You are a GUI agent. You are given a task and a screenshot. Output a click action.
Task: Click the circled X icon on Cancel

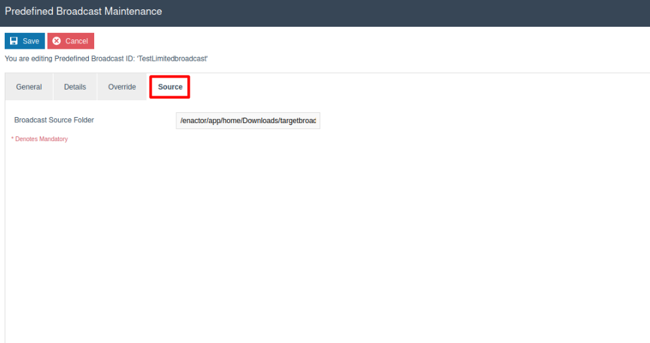(57, 41)
